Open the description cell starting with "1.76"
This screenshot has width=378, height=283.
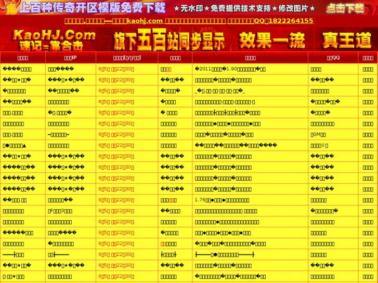250,200
